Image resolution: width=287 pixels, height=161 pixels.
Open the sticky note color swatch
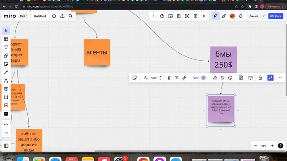203,78
